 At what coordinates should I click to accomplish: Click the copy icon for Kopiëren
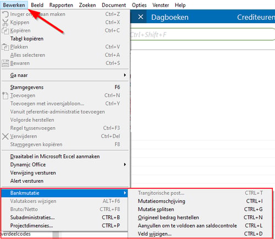[x=5, y=30]
